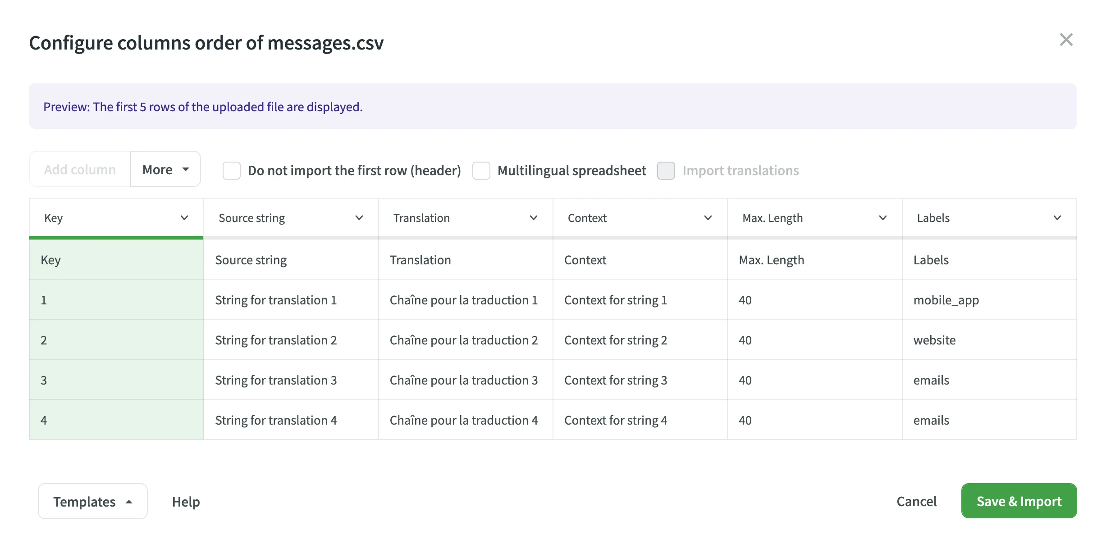Image resolution: width=1106 pixels, height=548 pixels.
Task: Click the preview row 'Translation' cell
Action: (x=466, y=260)
